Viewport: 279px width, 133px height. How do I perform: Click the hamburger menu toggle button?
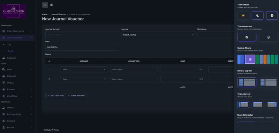45,5
